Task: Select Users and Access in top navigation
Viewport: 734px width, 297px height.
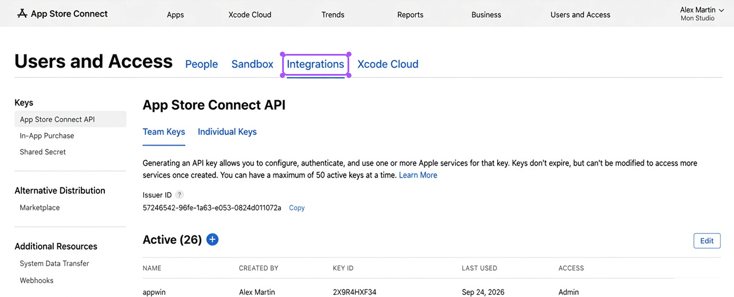Action: point(580,15)
